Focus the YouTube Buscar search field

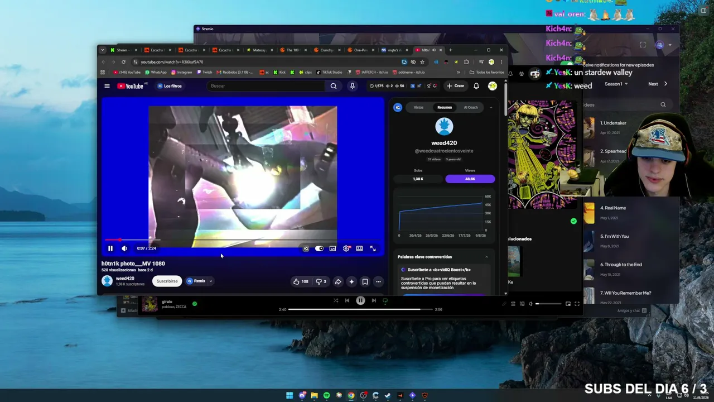coord(265,86)
